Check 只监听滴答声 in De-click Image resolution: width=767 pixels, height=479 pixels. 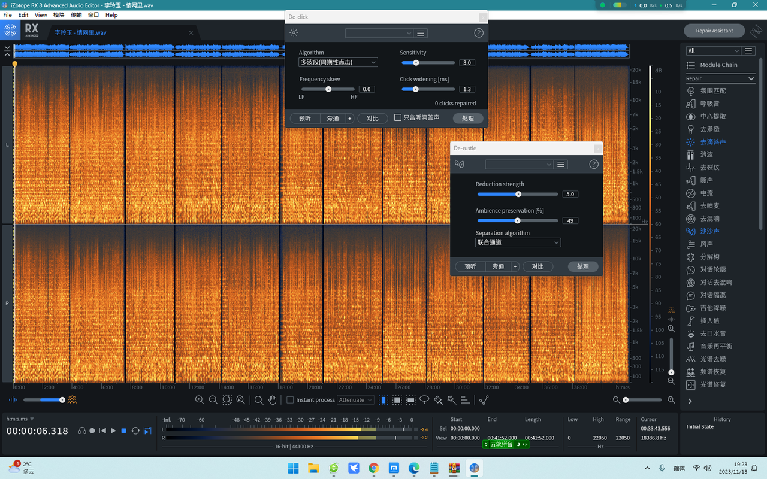(x=398, y=117)
